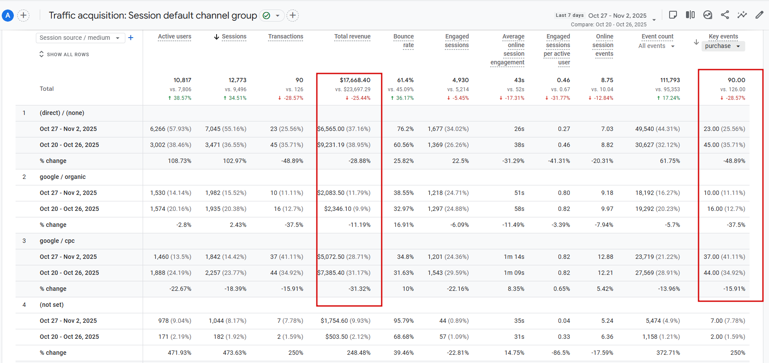
Task: Click the down arrow sort icon beside Sessions
Action: (217, 37)
